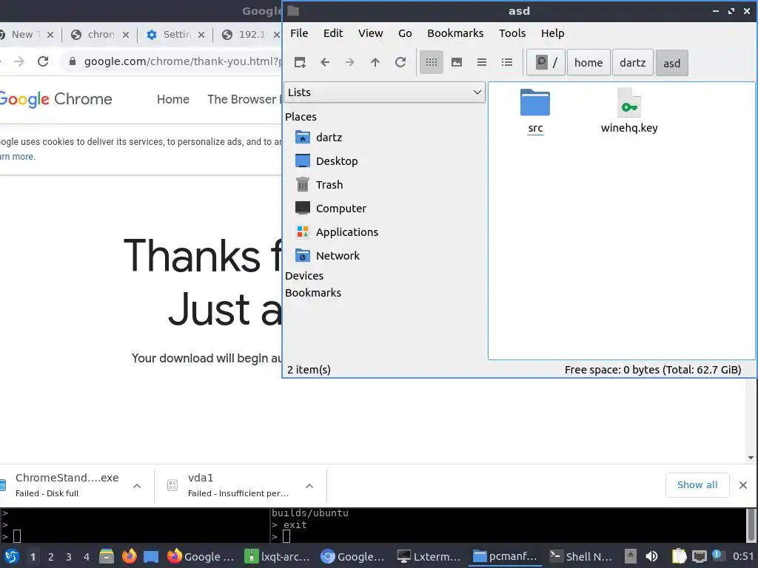Open a new tab in file manager toolbar
Viewport: 758px width, 568px height.
[300, 62]
